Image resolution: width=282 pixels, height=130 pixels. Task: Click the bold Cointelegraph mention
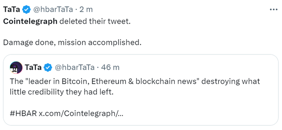click(30, 22)
